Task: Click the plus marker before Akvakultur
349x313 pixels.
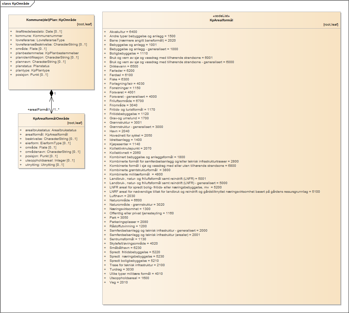Action: (105, 32)
